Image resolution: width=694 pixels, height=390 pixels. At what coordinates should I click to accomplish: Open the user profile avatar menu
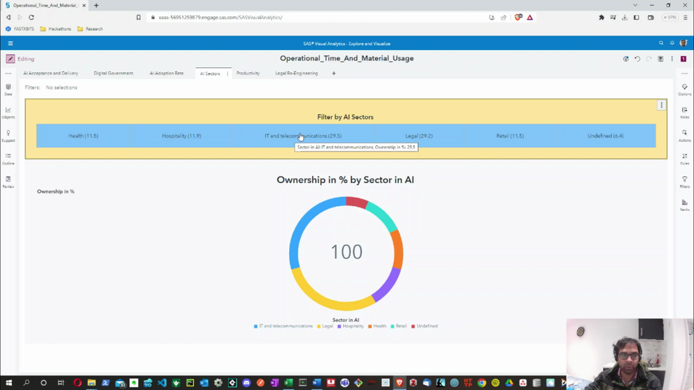click(684, 43)
